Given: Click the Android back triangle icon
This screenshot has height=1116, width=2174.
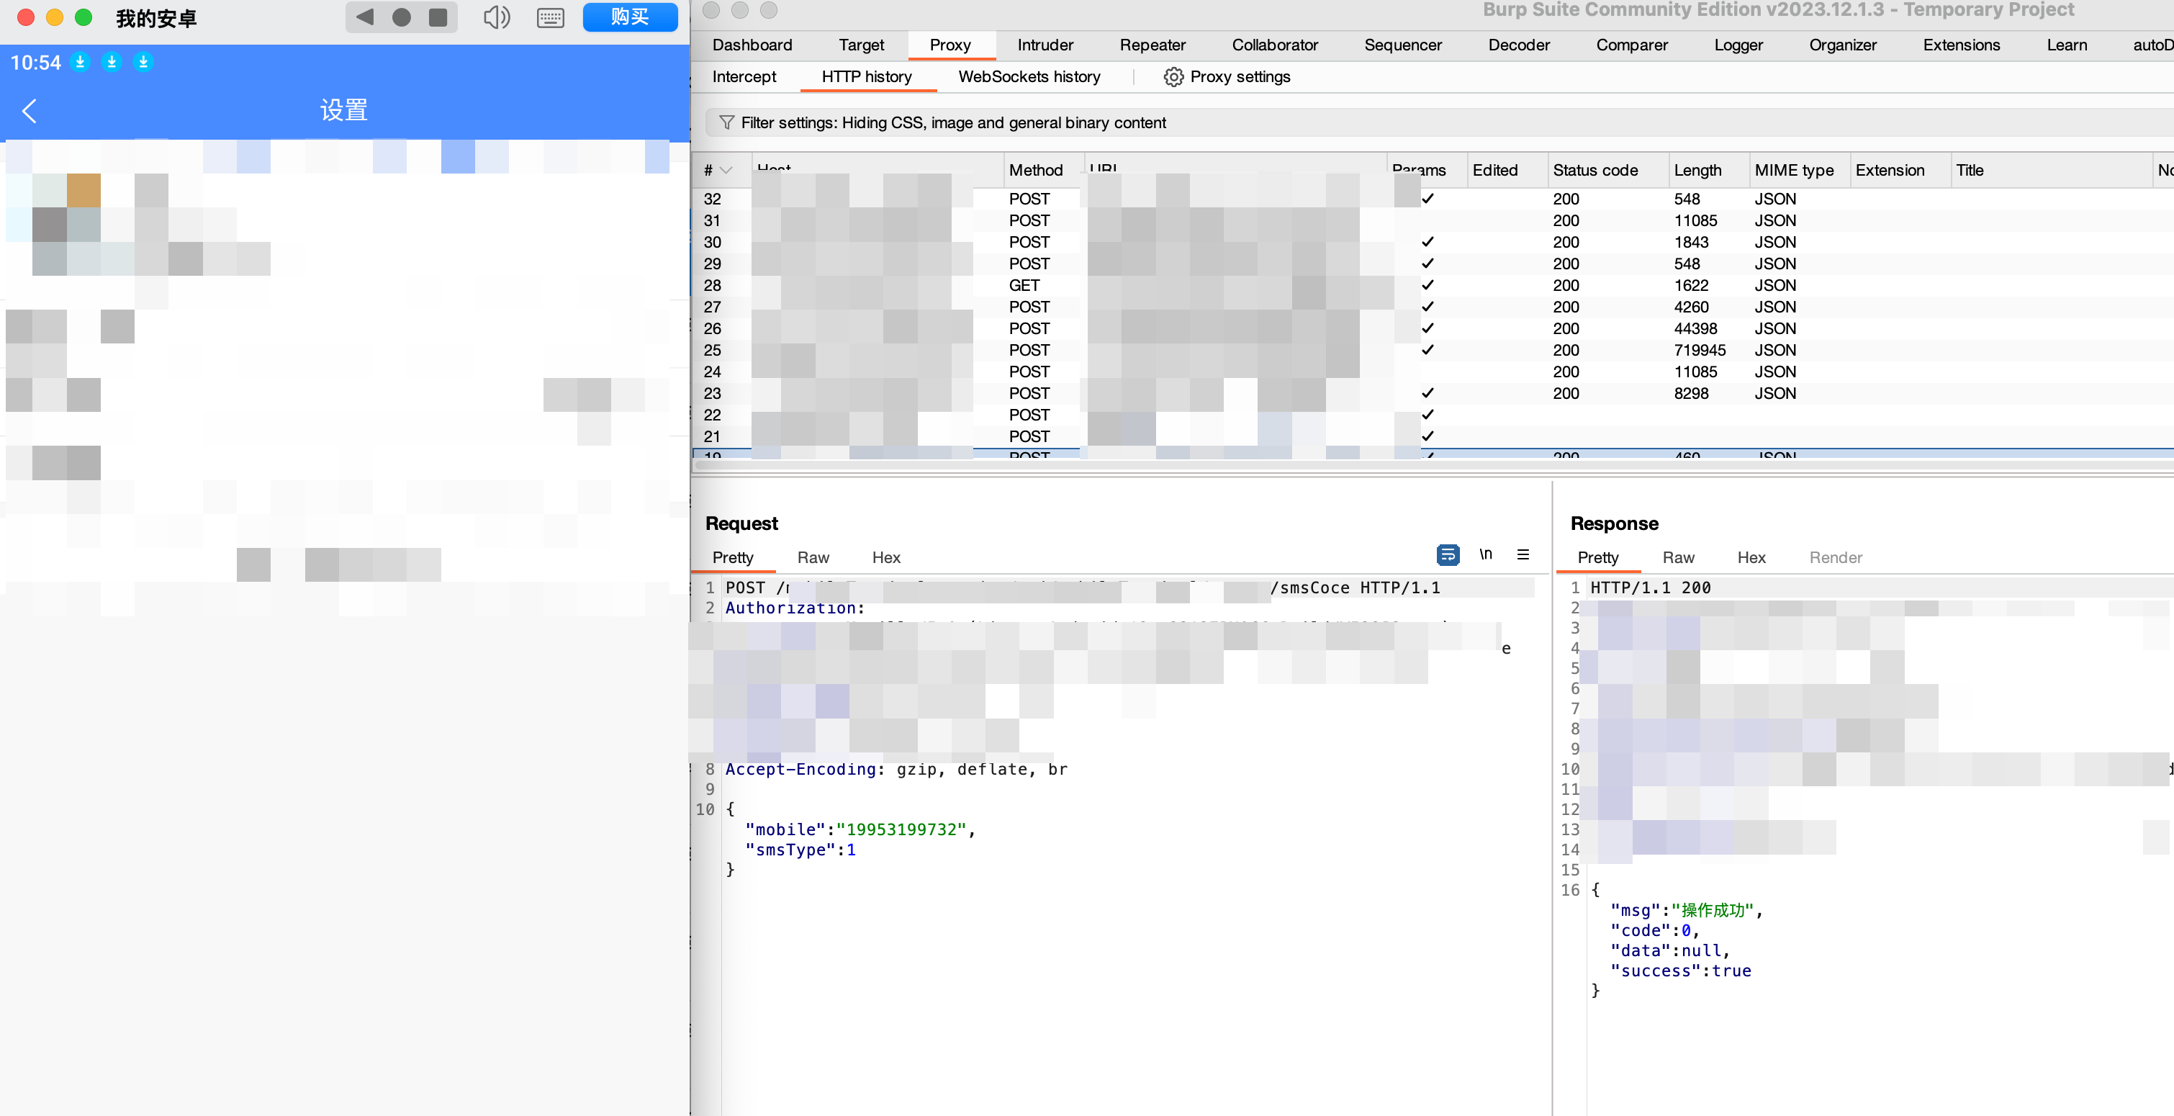Looking at the screenshot, I should [364, 17].
